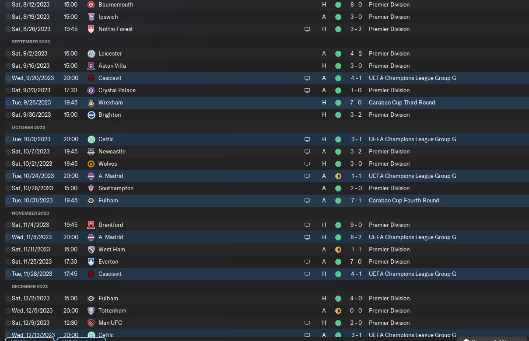
Task: Click the SEPTEMBER 2023 month header
Action: pyautogui.click(x=31, y=42)
